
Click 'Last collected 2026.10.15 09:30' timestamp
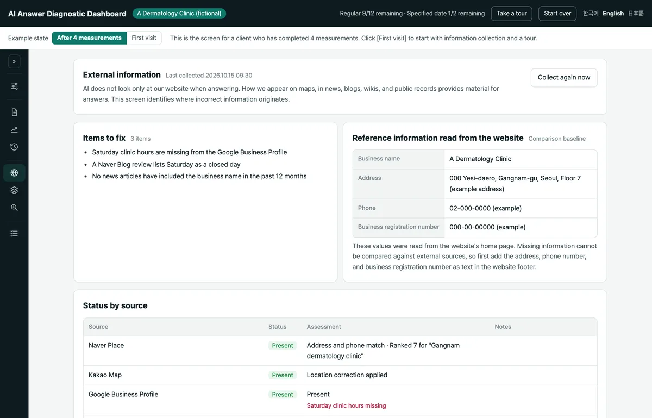click(x=209, y=76)
